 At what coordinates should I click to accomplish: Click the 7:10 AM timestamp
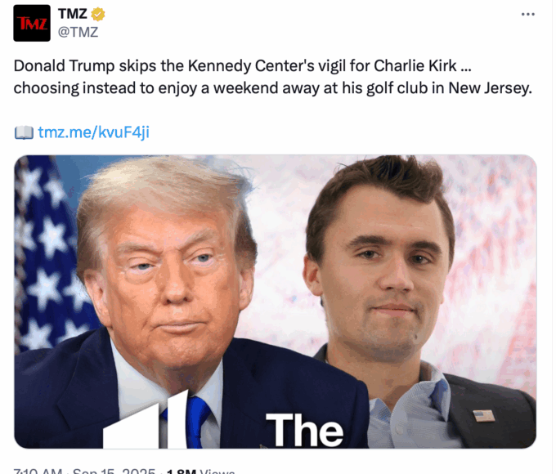38,472
